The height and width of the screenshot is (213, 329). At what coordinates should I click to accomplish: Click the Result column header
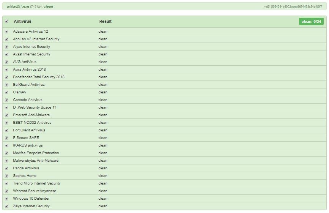[105, 21]
